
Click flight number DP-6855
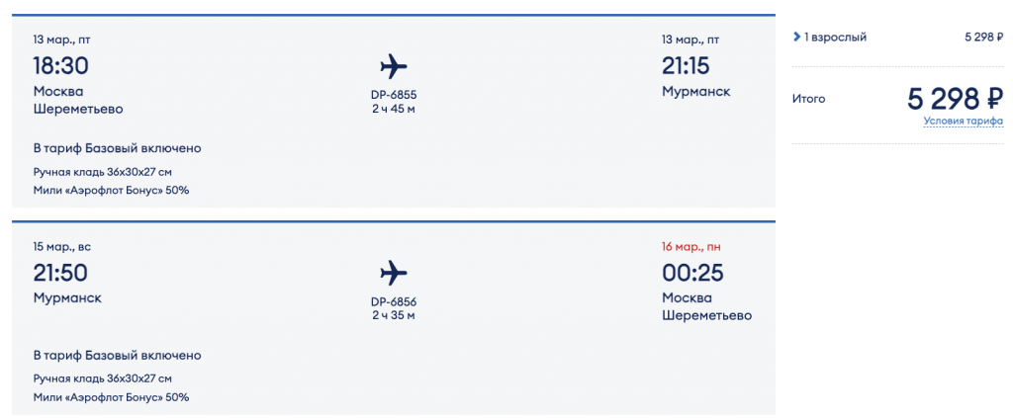[394, 95]
